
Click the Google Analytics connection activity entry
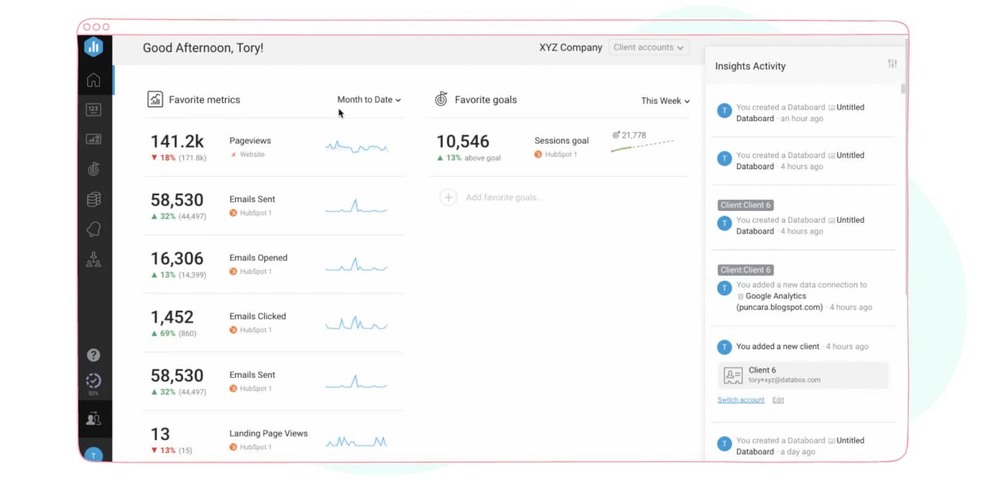[x=804, y=296]
